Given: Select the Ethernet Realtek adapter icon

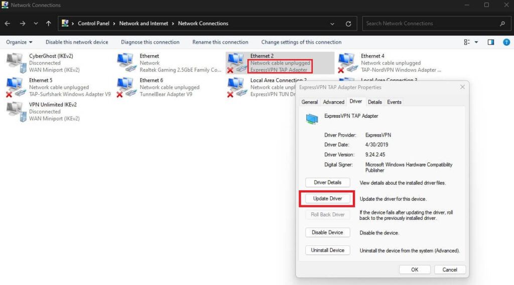Looking at the screenshot, I should 127,63.
